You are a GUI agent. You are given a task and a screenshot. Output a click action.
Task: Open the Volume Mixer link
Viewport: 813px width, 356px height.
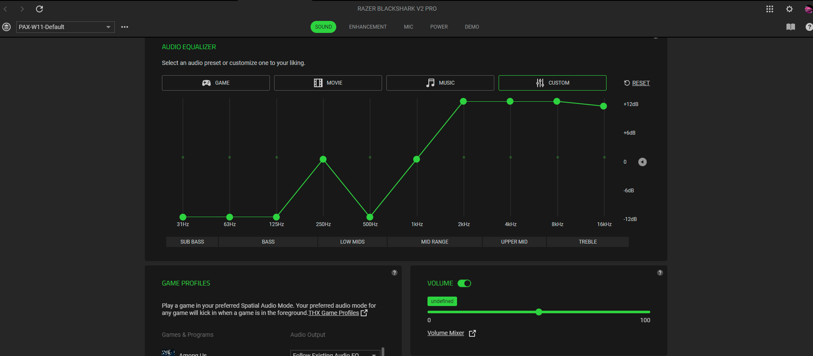click(x=446, y=333)
